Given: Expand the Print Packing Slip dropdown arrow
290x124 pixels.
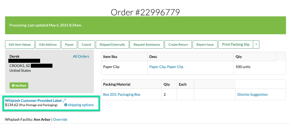Looking at the screenshot, I should [256, 45].
